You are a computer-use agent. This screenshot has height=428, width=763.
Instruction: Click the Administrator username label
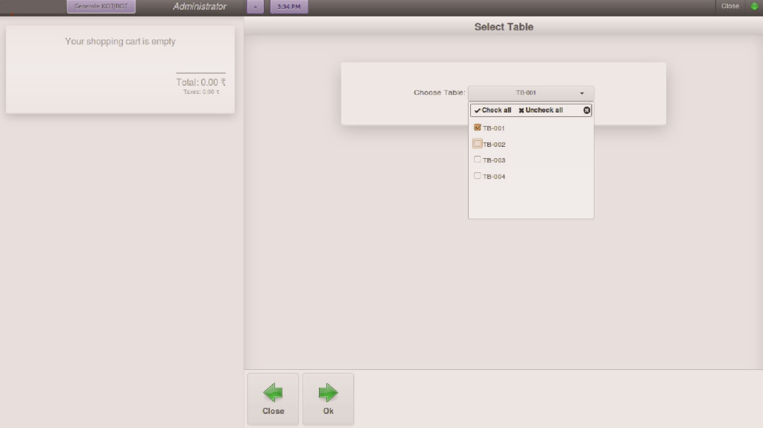[200, 7]
